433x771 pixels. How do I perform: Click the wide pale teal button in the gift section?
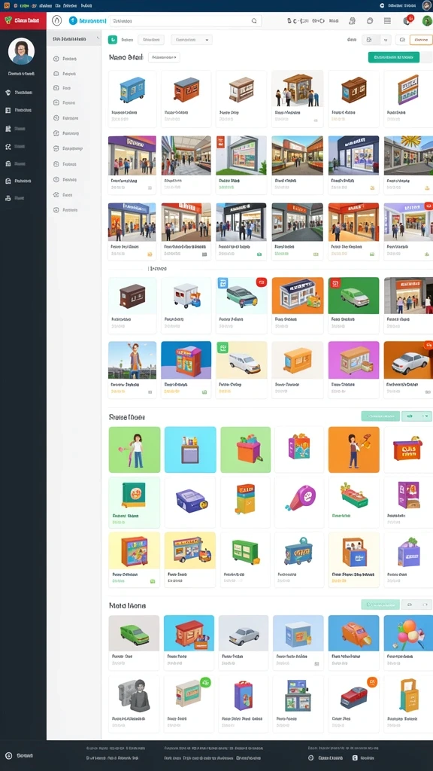click(x=380, y=416)
